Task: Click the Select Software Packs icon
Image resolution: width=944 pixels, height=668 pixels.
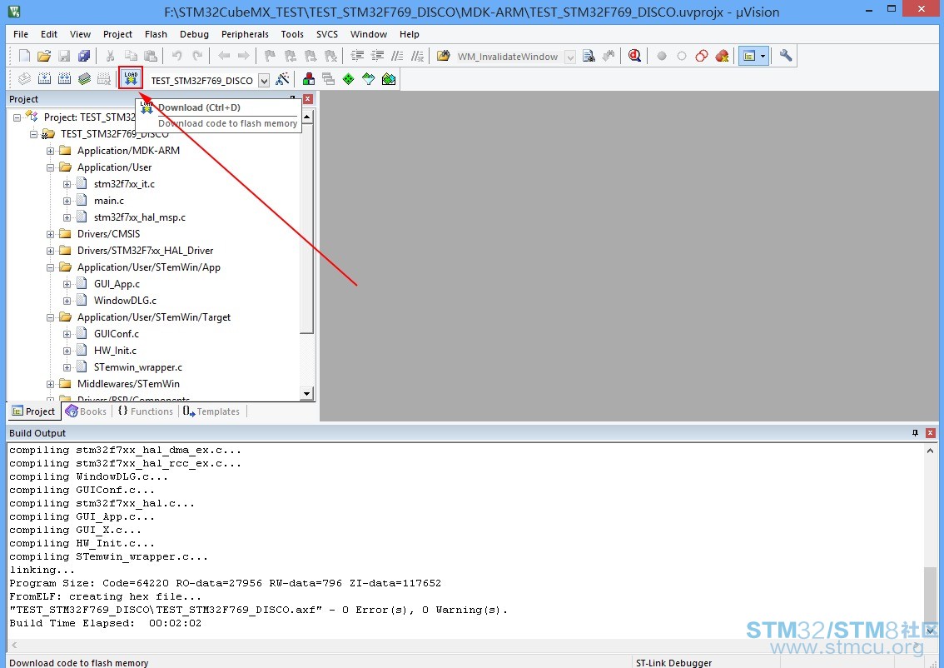Action: coord(369,79)
